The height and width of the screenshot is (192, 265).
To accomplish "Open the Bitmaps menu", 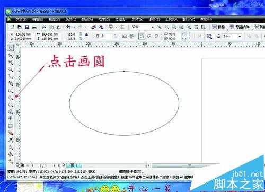I will pos(121,19).
